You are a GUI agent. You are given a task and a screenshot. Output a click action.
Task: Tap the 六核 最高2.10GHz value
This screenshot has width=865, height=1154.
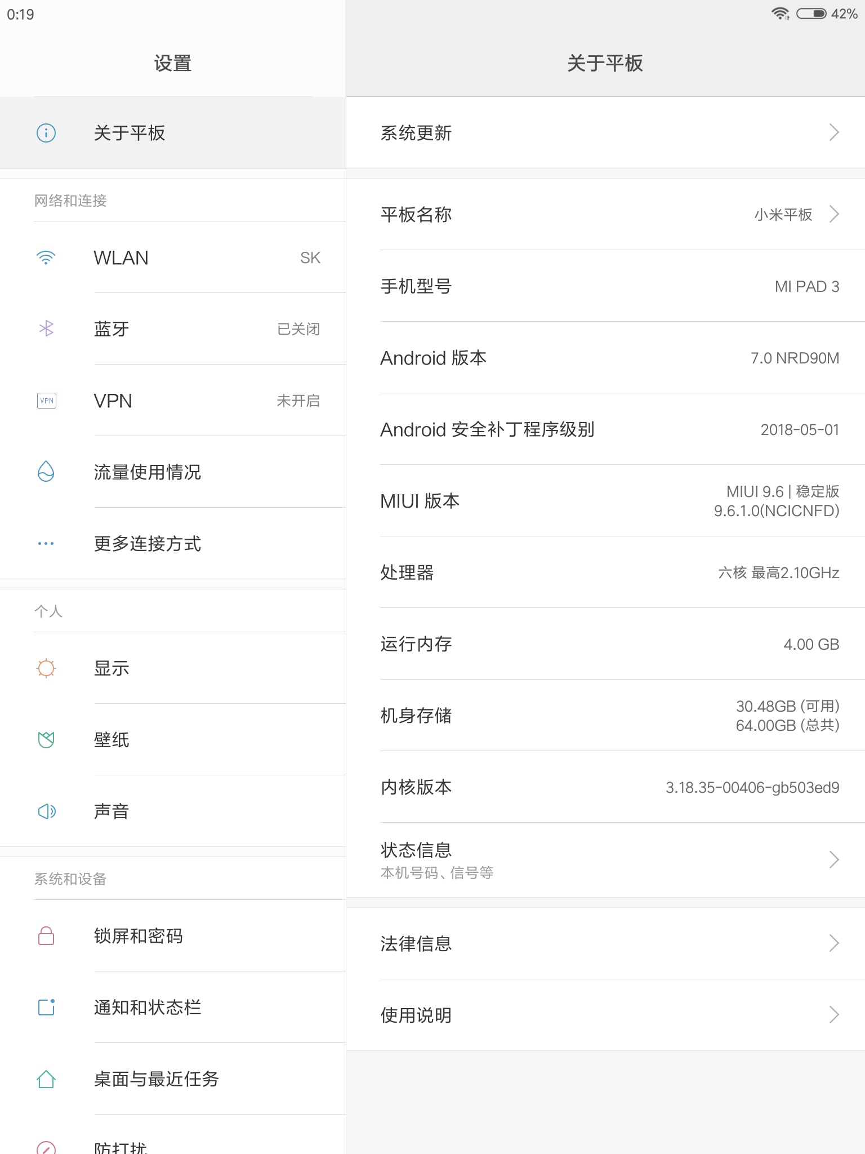779,573
